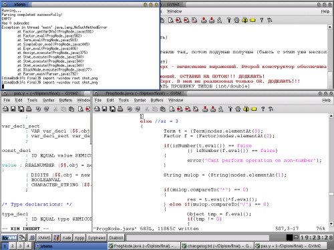Click scrollbar down arrow in ProgNode.java window

pos(331,224)
